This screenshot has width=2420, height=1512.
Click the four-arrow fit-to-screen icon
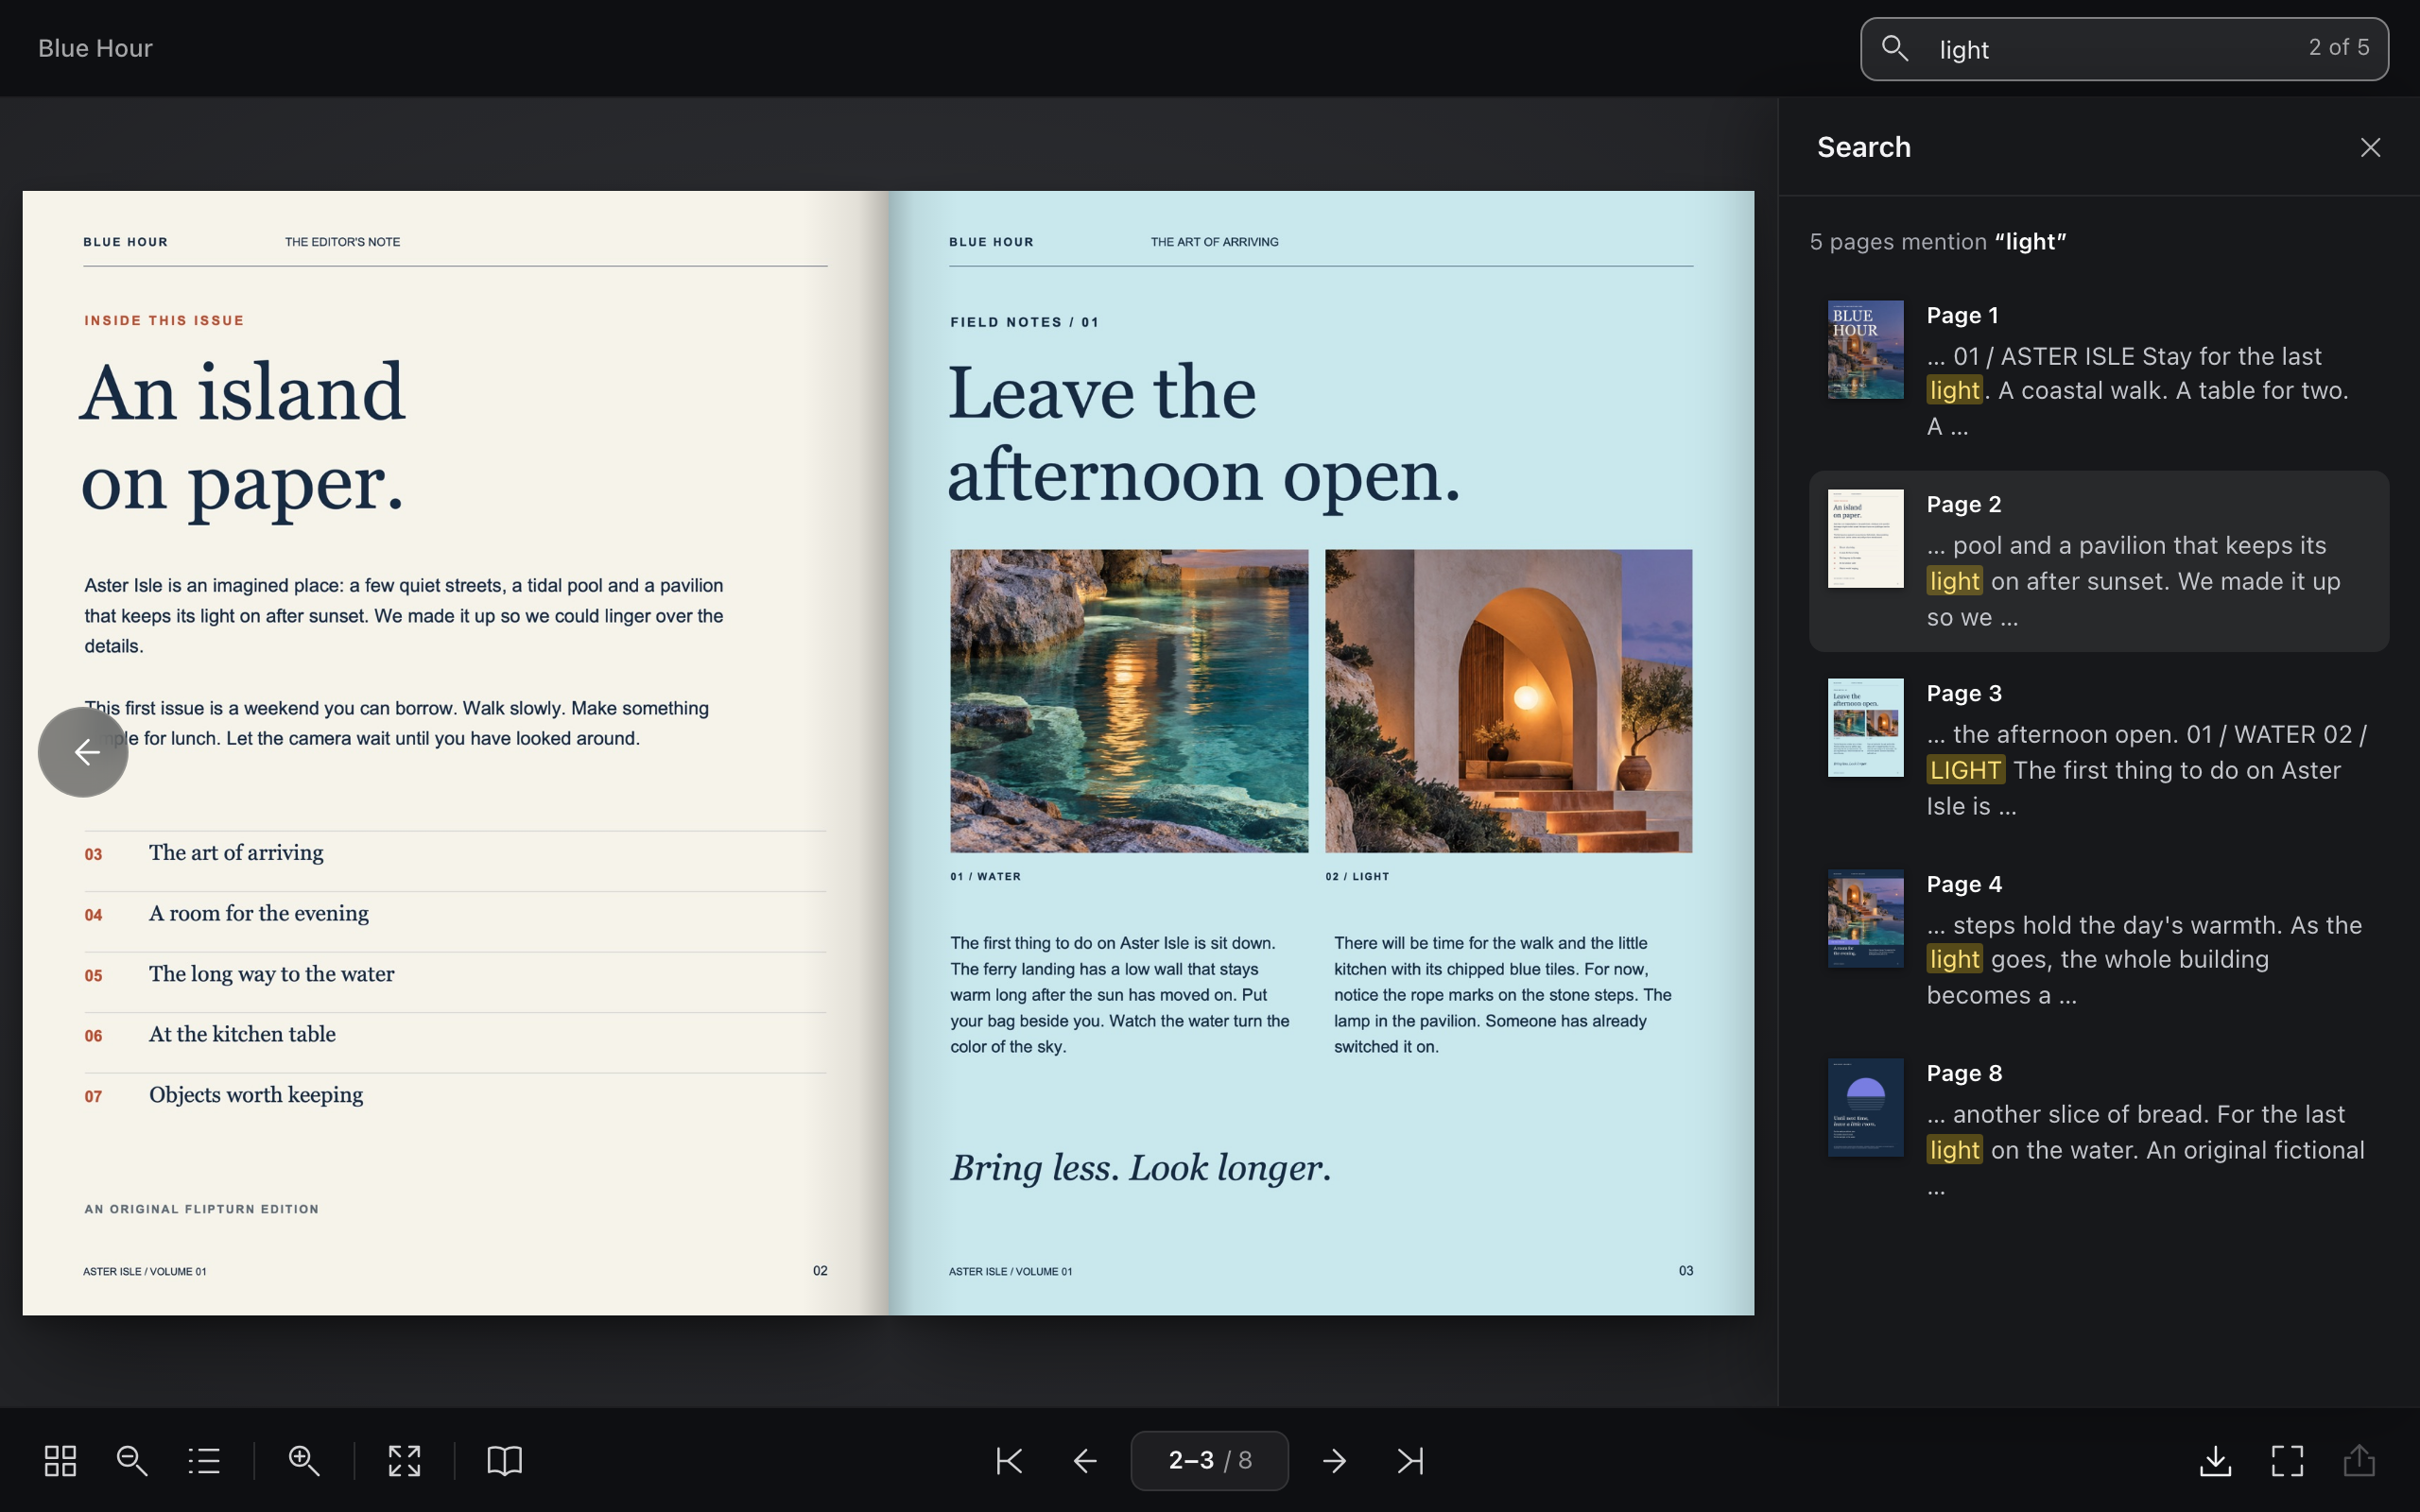pos(404,1461)
